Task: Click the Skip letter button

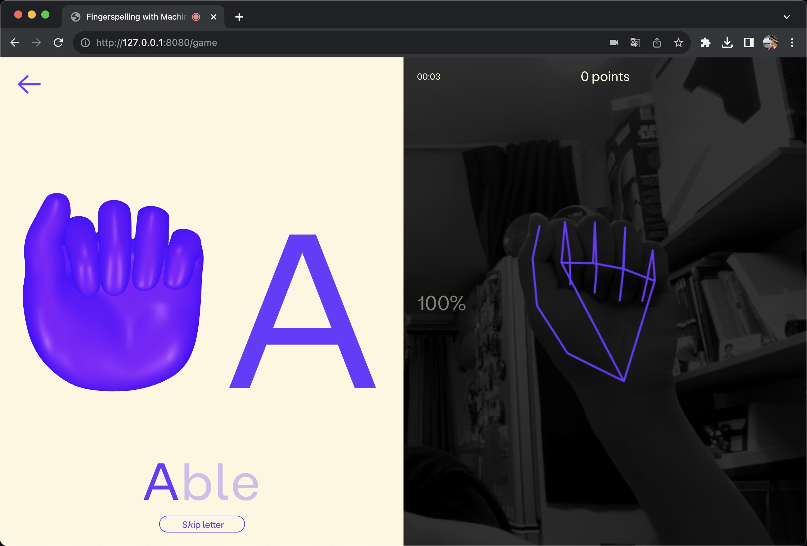Action: point(202,524)
